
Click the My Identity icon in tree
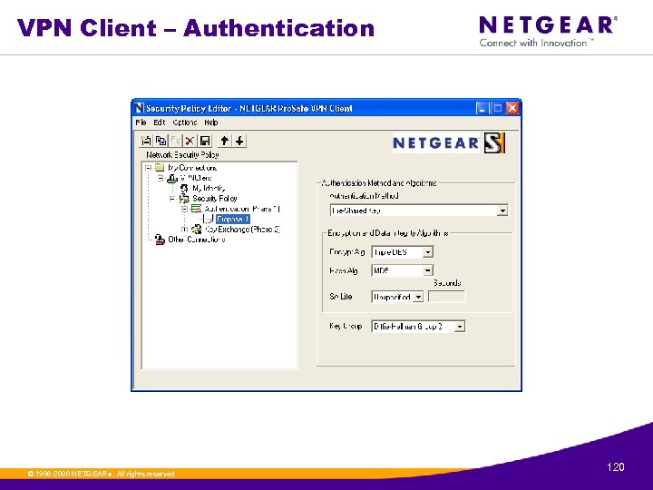click(x=184, y=189)
